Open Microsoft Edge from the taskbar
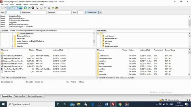191x107 pixels. pyautogui.click(x=93, y=104)
